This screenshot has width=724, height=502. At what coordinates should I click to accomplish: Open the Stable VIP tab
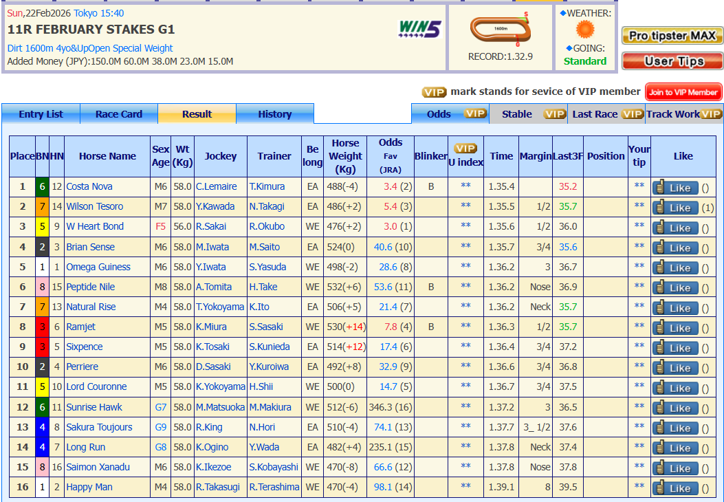click(x=528, y=114)
